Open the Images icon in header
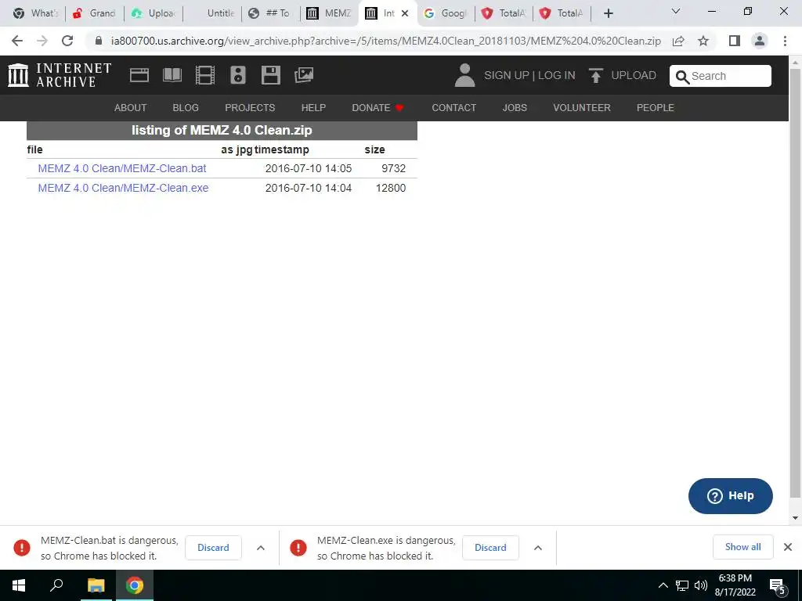This screenshot has width=802, height=601. (304, 75)
